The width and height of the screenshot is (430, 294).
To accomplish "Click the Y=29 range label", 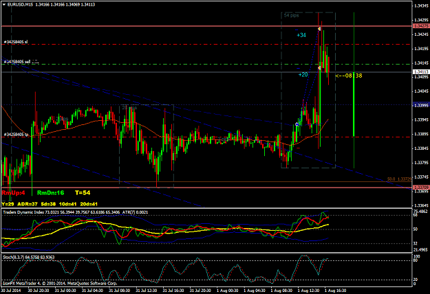I will (8, 204).
